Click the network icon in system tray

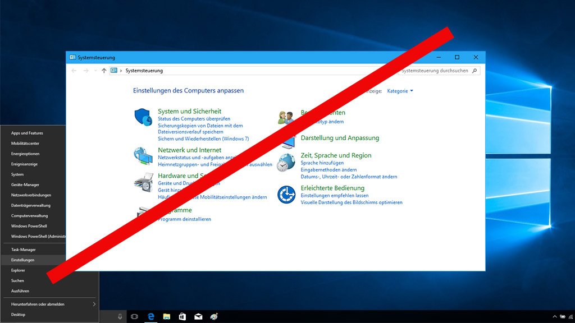571,317
